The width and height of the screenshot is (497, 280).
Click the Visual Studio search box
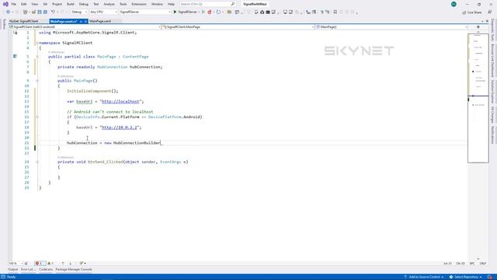(207, 4)
